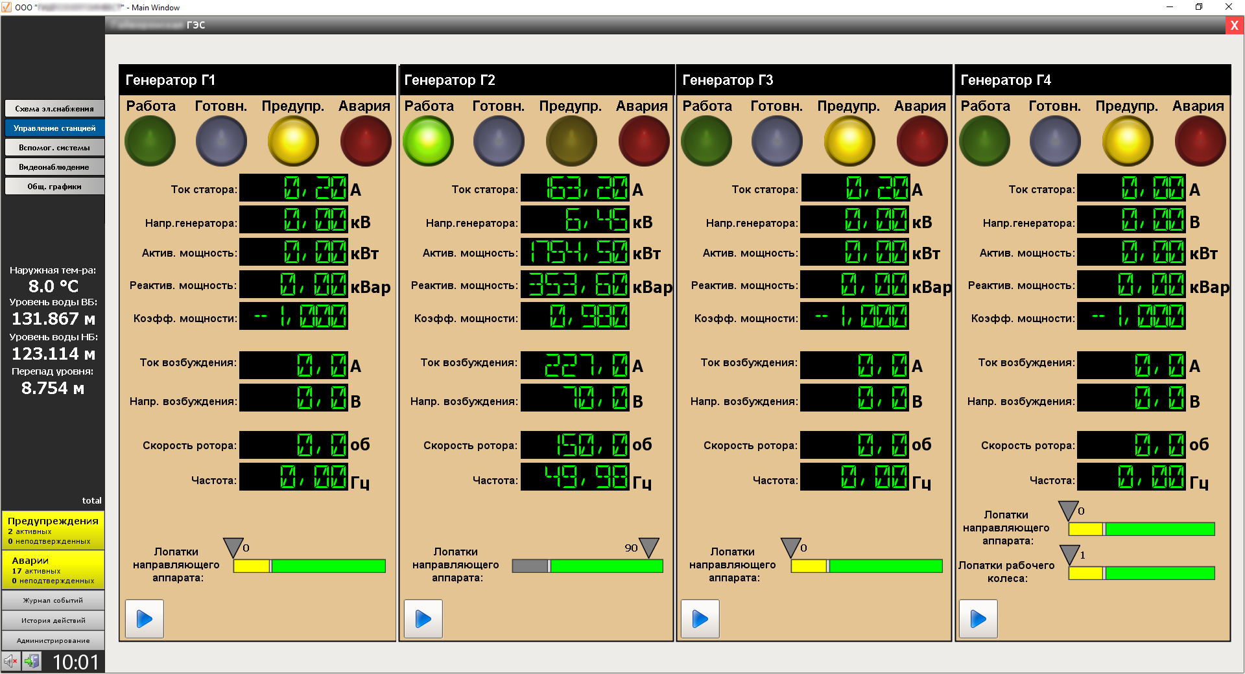
Task: Click Generator Г4 Лопатки направляющего аппарата bar
Action: click(x=1142, y=529)
